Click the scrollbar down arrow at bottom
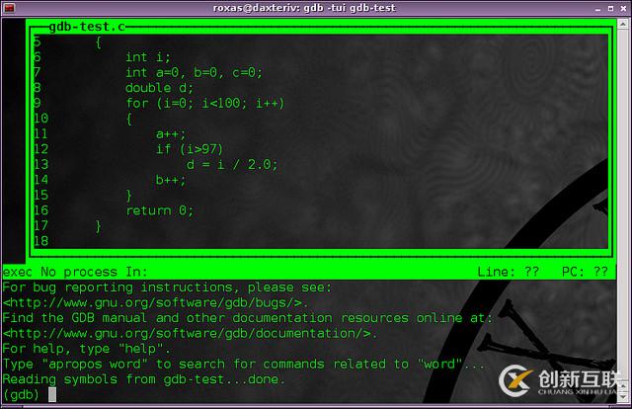Viewport: 632px width, 409px height. click(x=623, y=397)
